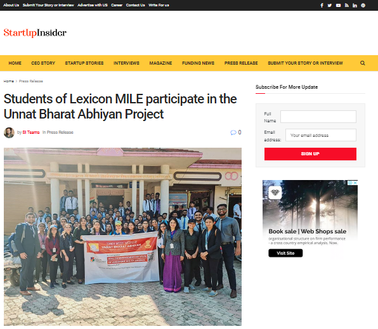Open the YouTube social icon
This screenshot has height=329, width=378.
click(x=338, y=5)
